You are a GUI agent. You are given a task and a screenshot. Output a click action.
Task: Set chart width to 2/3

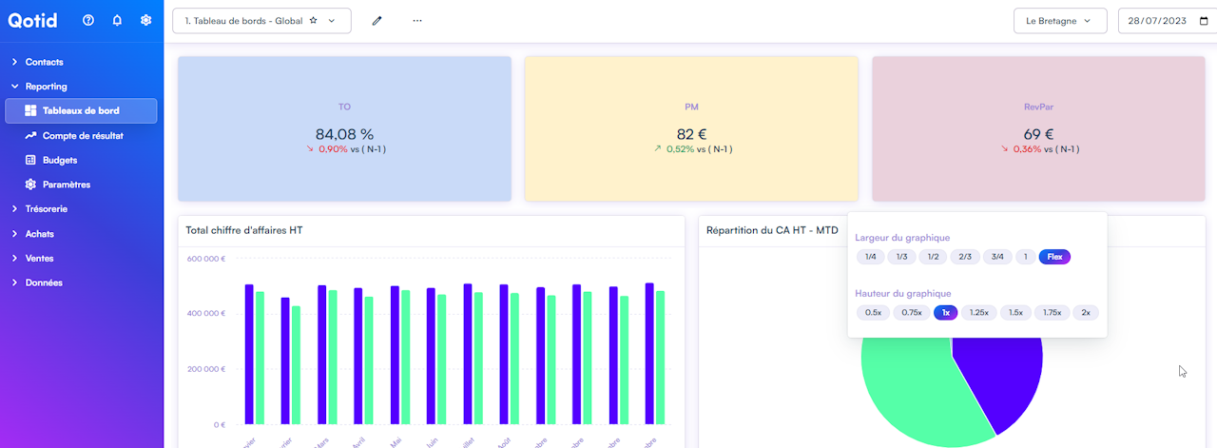coord(965,257)
